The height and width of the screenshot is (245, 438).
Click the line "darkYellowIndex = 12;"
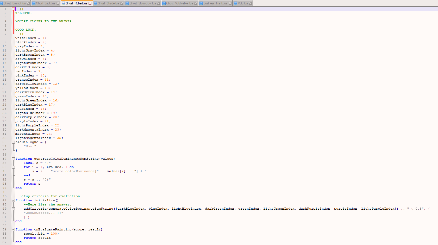coord(37,84)
